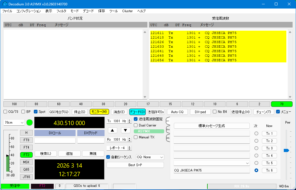Expand the CQ: None combo box
Image resolution: width=296 pixels, height=190 pixels.
(150, 157)
